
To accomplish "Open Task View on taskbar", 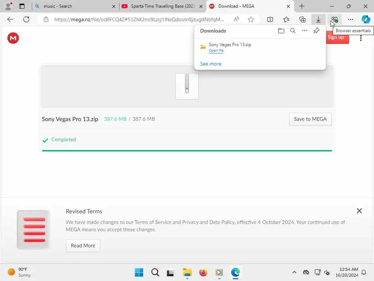I will (x=170, y=272).
